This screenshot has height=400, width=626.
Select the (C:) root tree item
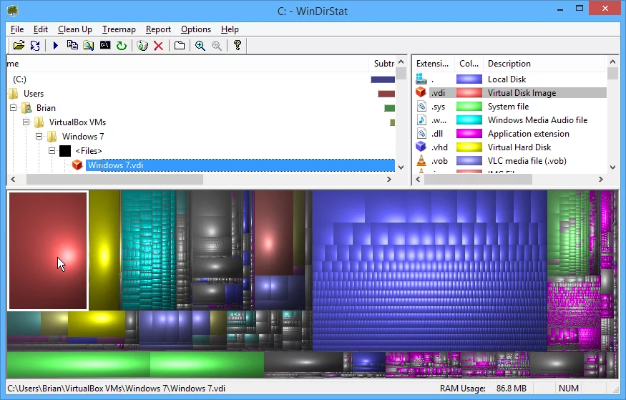[x=19, y=79]
